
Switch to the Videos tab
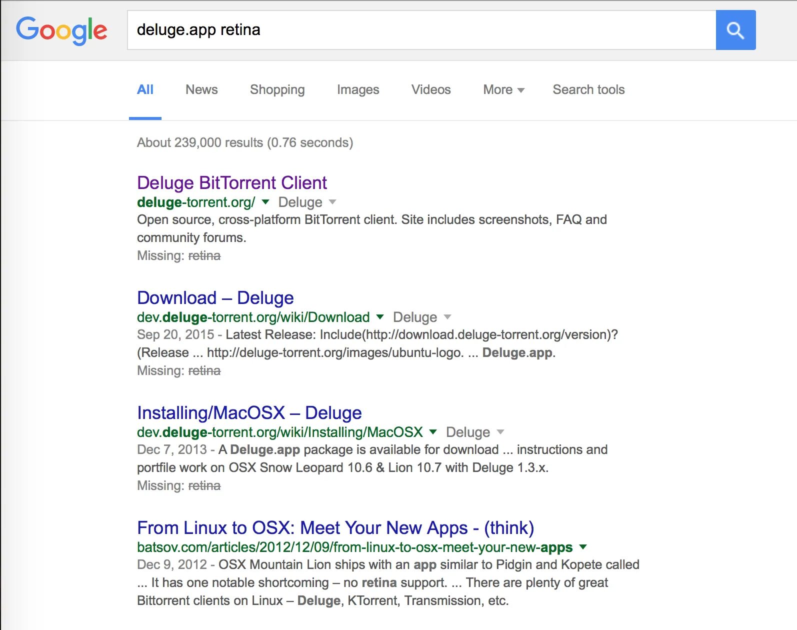coord(431,89)
